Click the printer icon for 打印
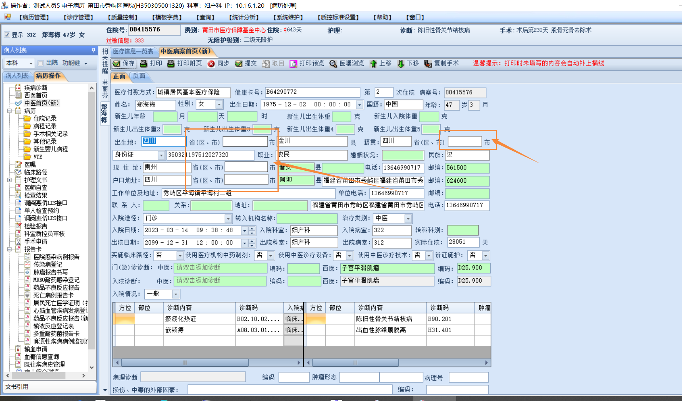This screenshot has width=682, height=401. 144,63
